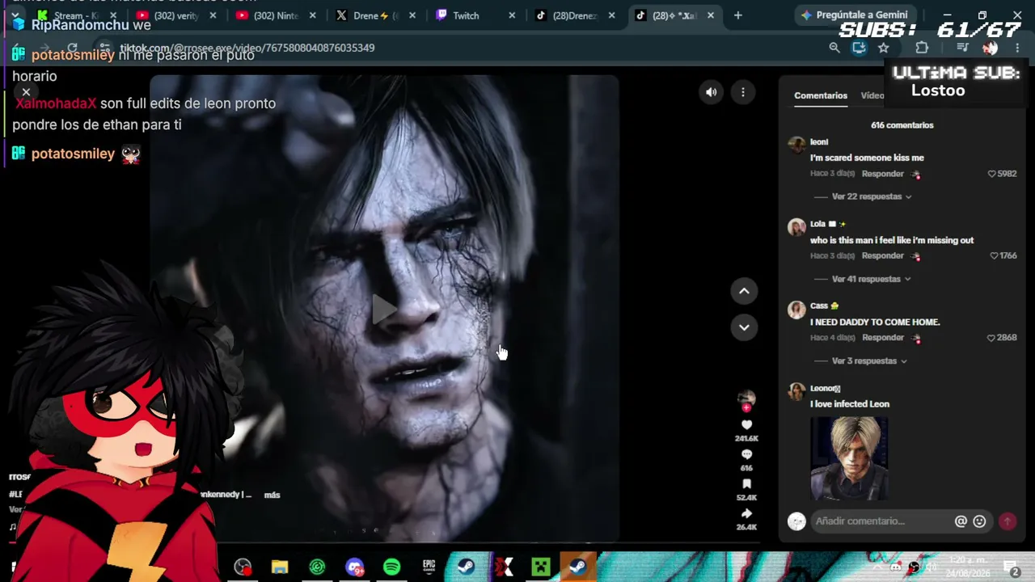Switch to the Comentarios tab
The width and height of the screenshot is (1035, 582).
[821, 95]
